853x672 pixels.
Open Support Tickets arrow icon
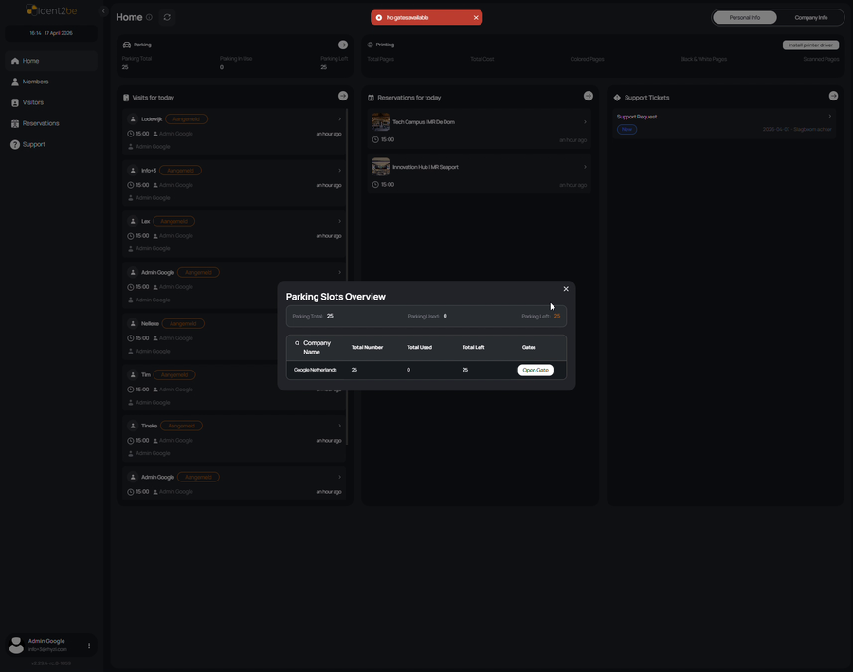[833, 96]
